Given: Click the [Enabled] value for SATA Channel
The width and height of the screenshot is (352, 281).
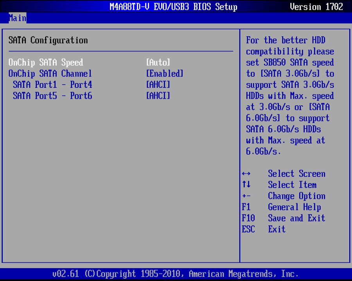Looking at the screenshot, I should tap(165, 73).
